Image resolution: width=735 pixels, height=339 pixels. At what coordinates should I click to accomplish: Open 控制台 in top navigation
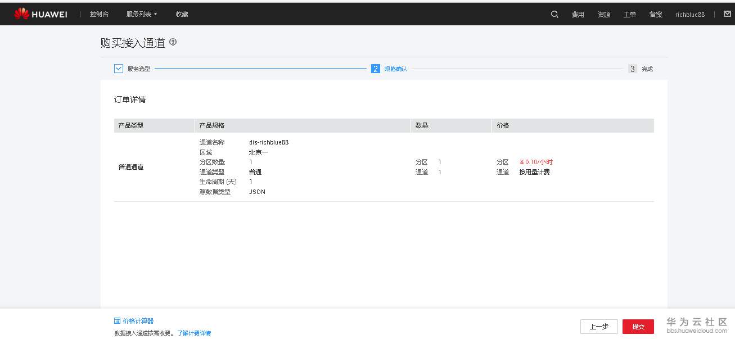coord(100,14)
